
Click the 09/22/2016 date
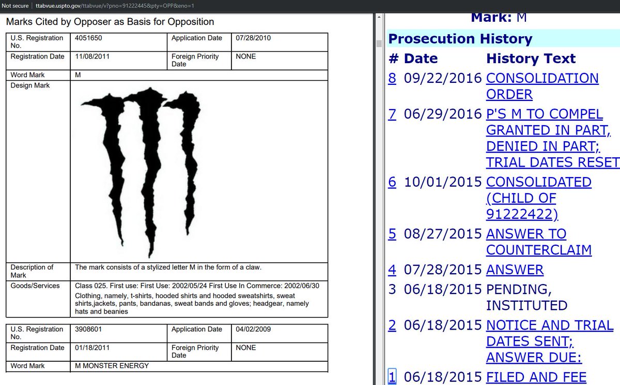[x=443, y=79]
